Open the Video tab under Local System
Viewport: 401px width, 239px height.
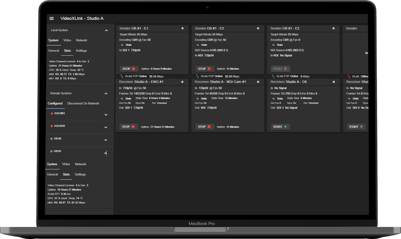67,41
